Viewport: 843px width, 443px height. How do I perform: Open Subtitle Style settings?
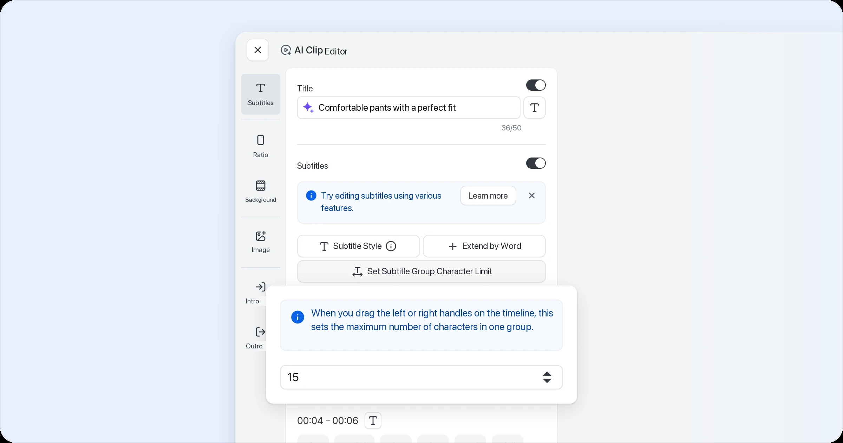pos(358,246)
